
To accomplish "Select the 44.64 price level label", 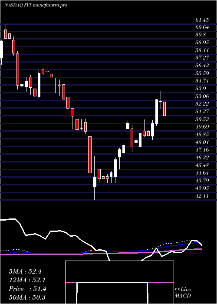I will 202,173.
